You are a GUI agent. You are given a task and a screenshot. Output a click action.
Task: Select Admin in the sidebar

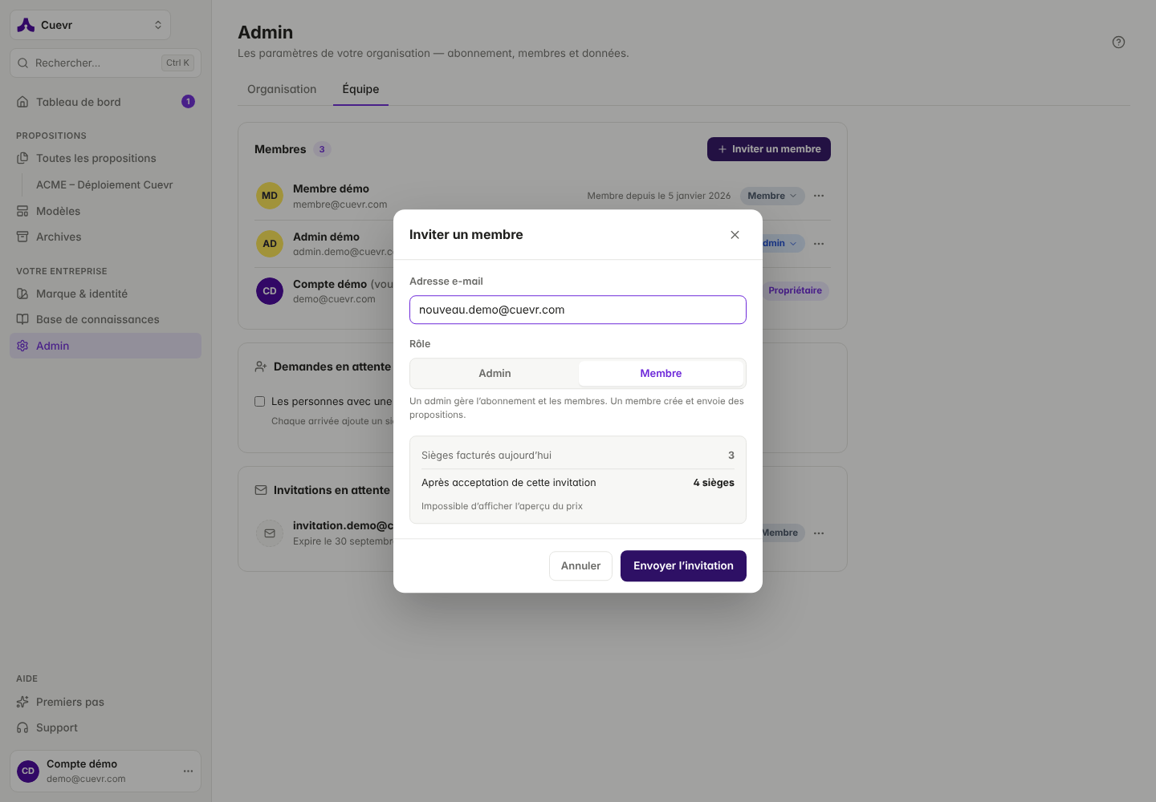[105, 346]
